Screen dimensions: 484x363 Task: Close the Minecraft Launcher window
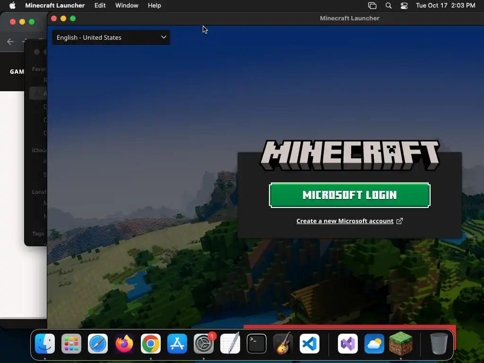54,18
